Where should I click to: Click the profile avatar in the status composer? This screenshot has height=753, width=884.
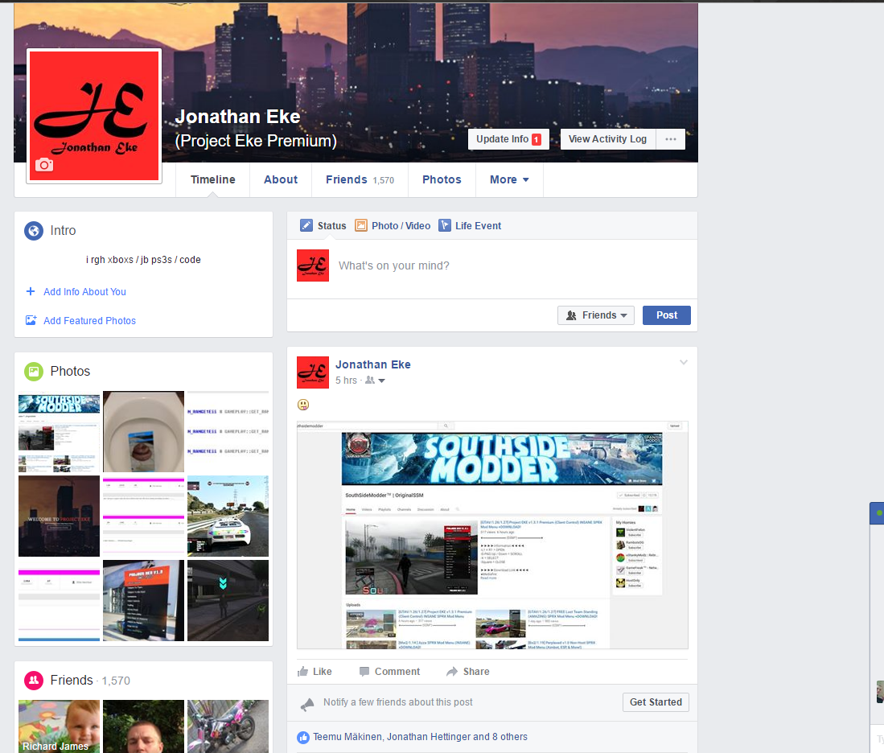point(313,265)
